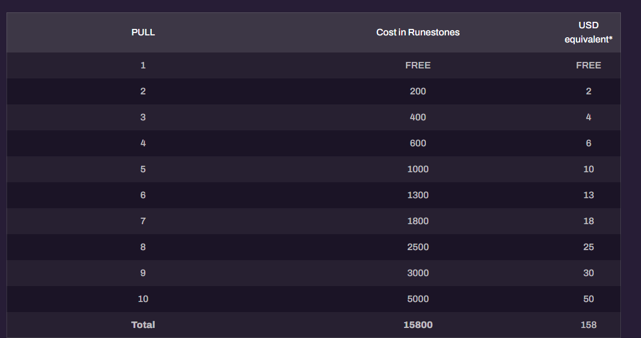Select the pull number 5 cell
This screenshot has height=338, width=641.
click(143, 169)
